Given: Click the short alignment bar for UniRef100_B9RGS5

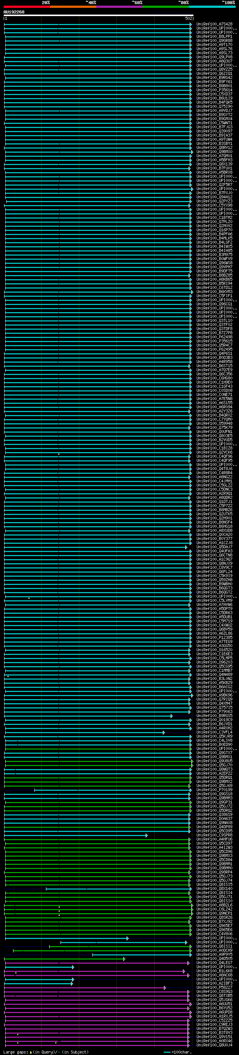Looking at the screenshot, I should pos(88,716).
